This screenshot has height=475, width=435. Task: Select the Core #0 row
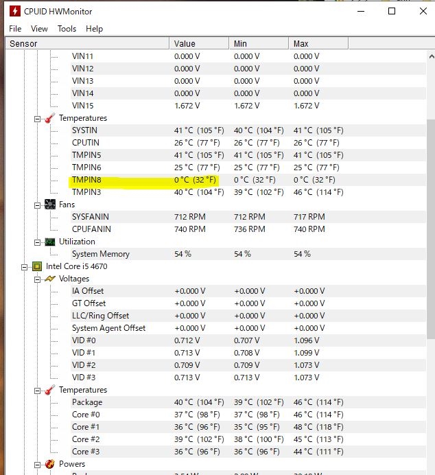coord(248,415)
